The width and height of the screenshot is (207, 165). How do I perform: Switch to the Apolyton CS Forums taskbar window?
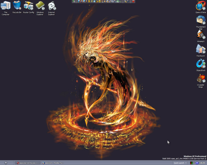[28, 163]
